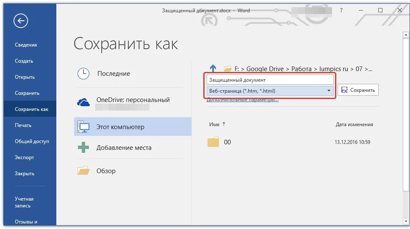Viewport: 410px width, 229px height.
Task: Open the Экспорт section
Action: [24, 157]
